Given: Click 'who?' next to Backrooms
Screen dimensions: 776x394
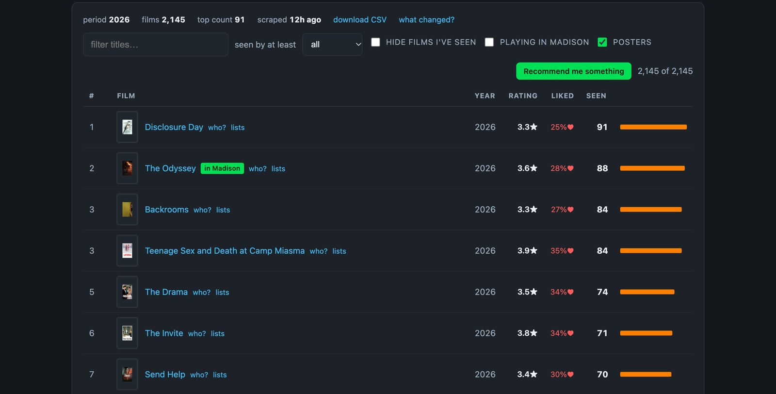Looking at the screenshot, I should click(x=202, y=210).
